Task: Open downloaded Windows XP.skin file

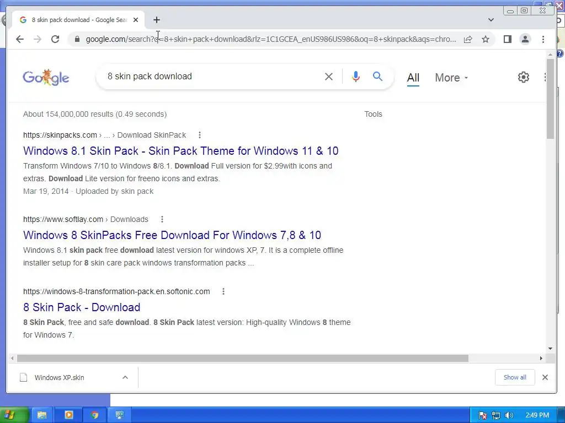Action: pyautogui.click(x=59, y=377)
